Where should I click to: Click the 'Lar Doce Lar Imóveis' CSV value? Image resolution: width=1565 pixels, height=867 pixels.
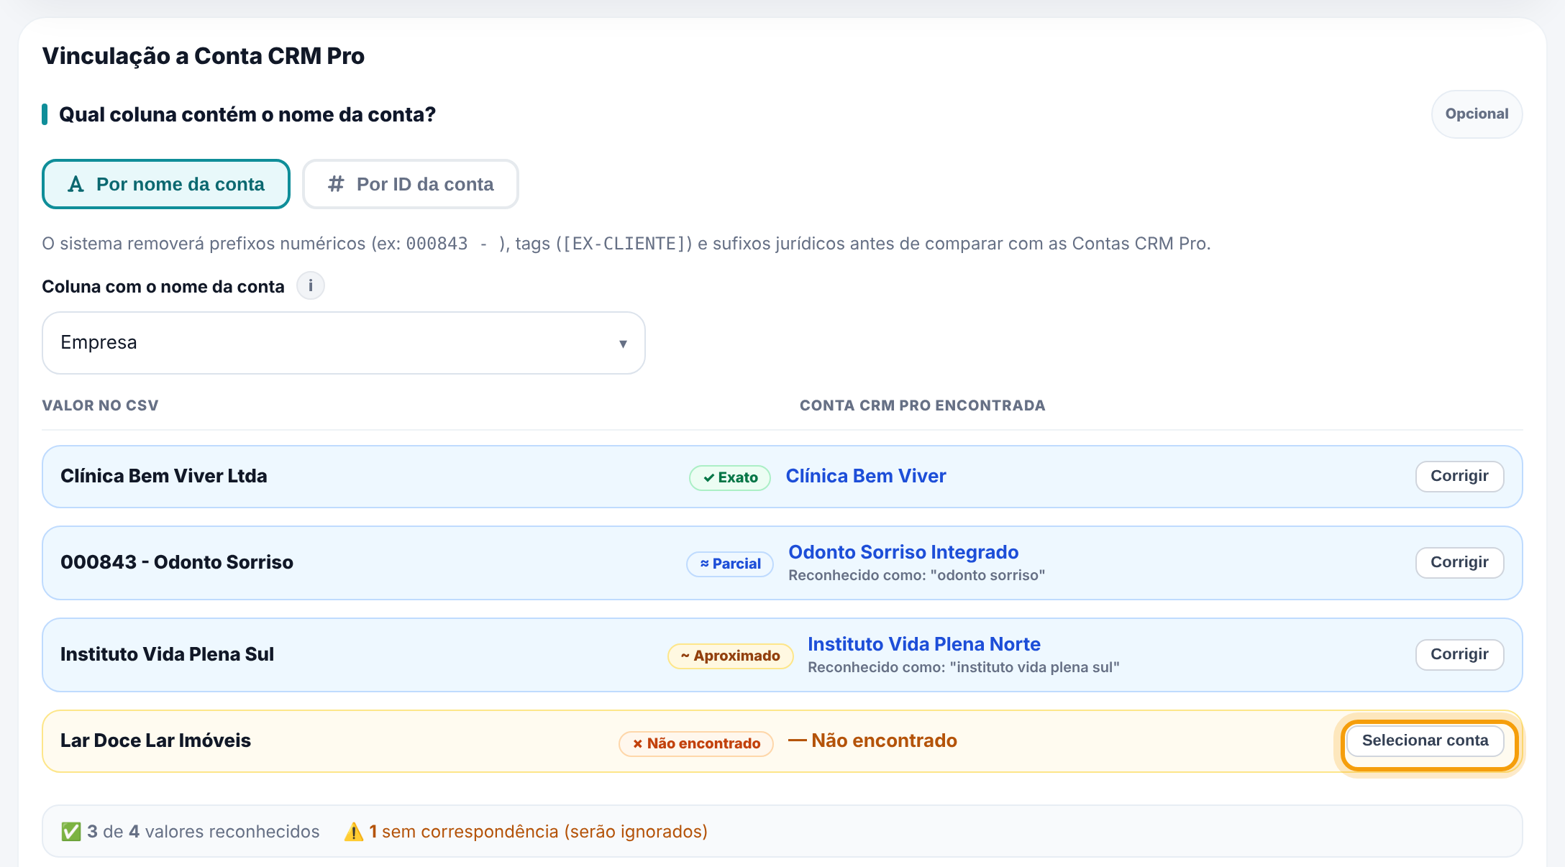[x=155, y=741]
